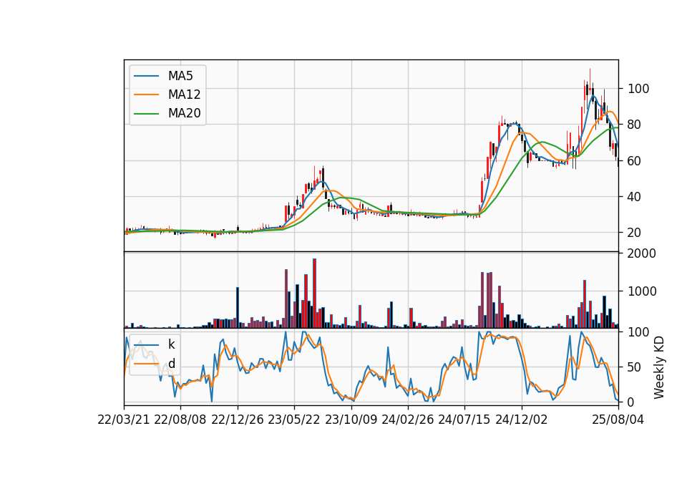The height and width of the screenshot is (494, 687).
Task: Click the 24/07/15 date label
Action: (x=464, y=420)
